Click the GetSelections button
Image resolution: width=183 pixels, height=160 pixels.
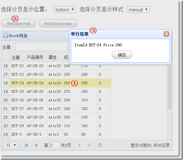(58, 23)
